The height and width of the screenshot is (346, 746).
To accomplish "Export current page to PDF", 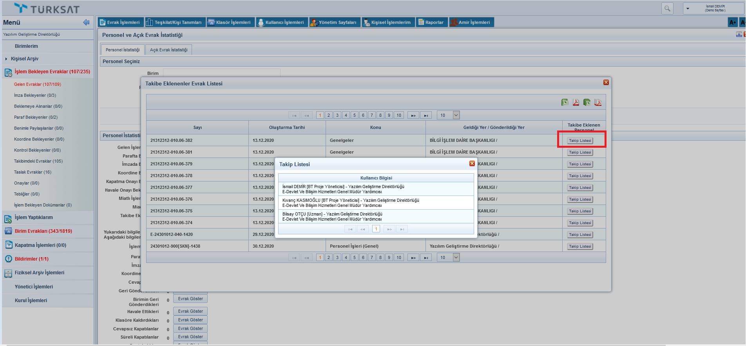I will point(576,102).
